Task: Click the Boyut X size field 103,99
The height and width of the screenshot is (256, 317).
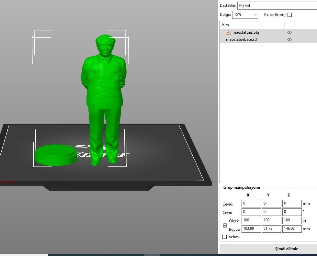Action: pyautogui.click(x=251, y=229)
